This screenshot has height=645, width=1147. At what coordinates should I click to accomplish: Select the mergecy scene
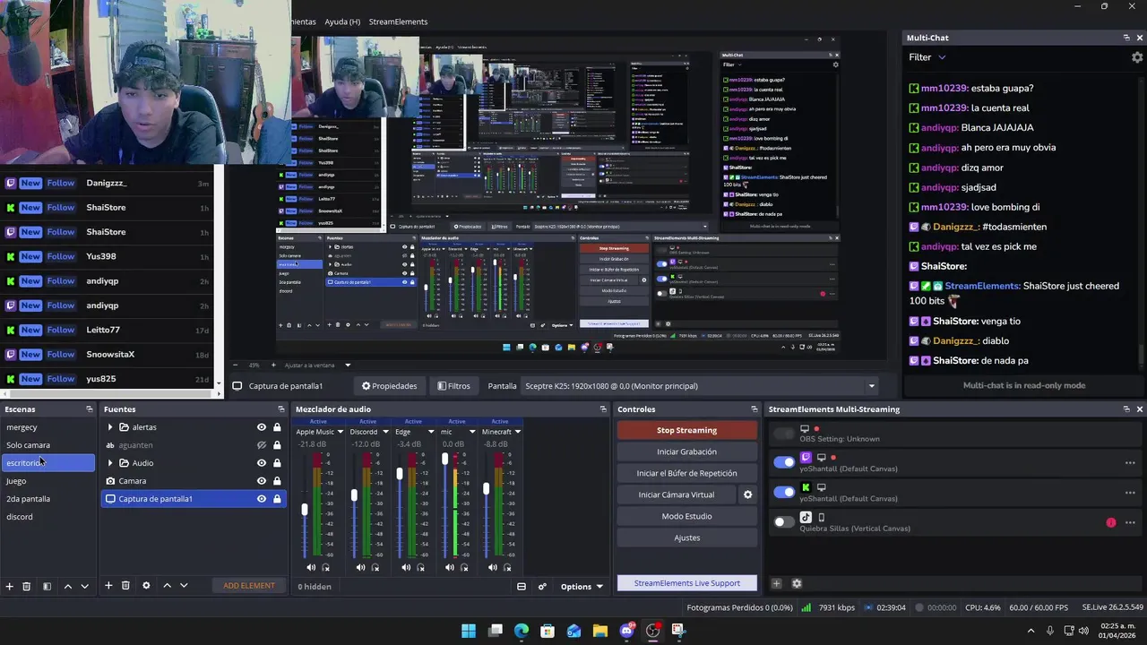point(48,427)
